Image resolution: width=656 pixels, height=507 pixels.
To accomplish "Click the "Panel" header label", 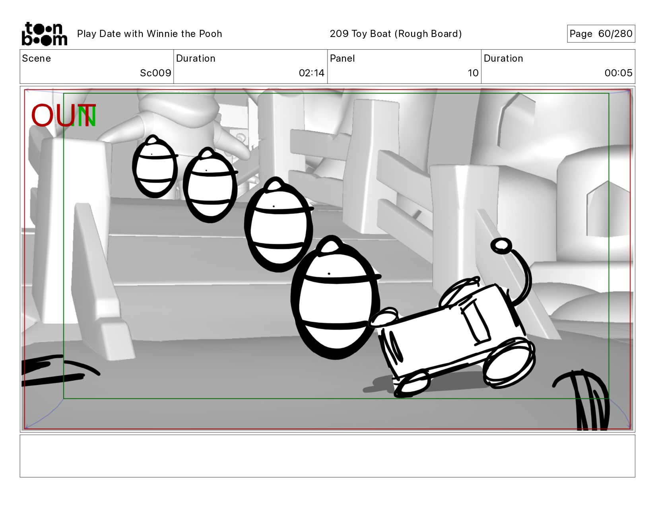I will pos(342,58).
